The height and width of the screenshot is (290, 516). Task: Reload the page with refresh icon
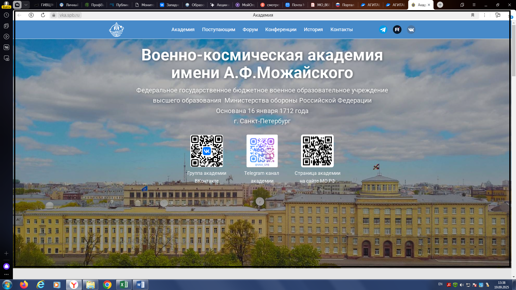[43, 15]
